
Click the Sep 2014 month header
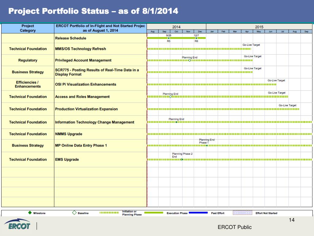coord(164,32)
